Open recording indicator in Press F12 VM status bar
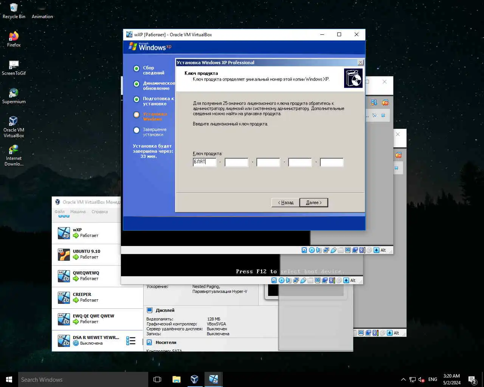 point(324,280)
